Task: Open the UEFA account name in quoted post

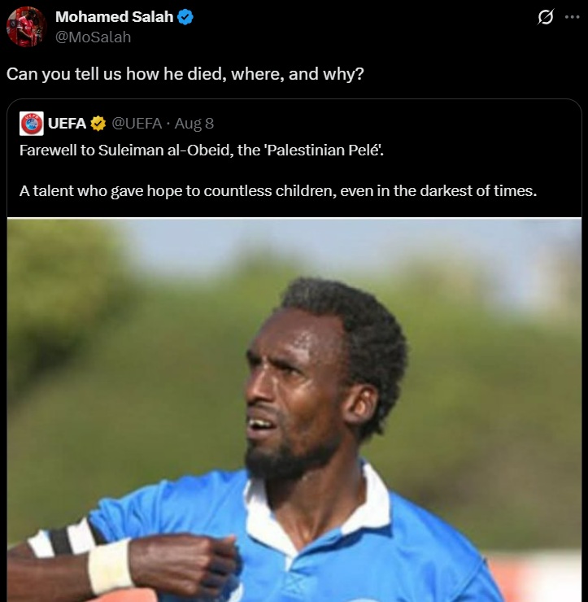Action: click(x=67, y=124)
